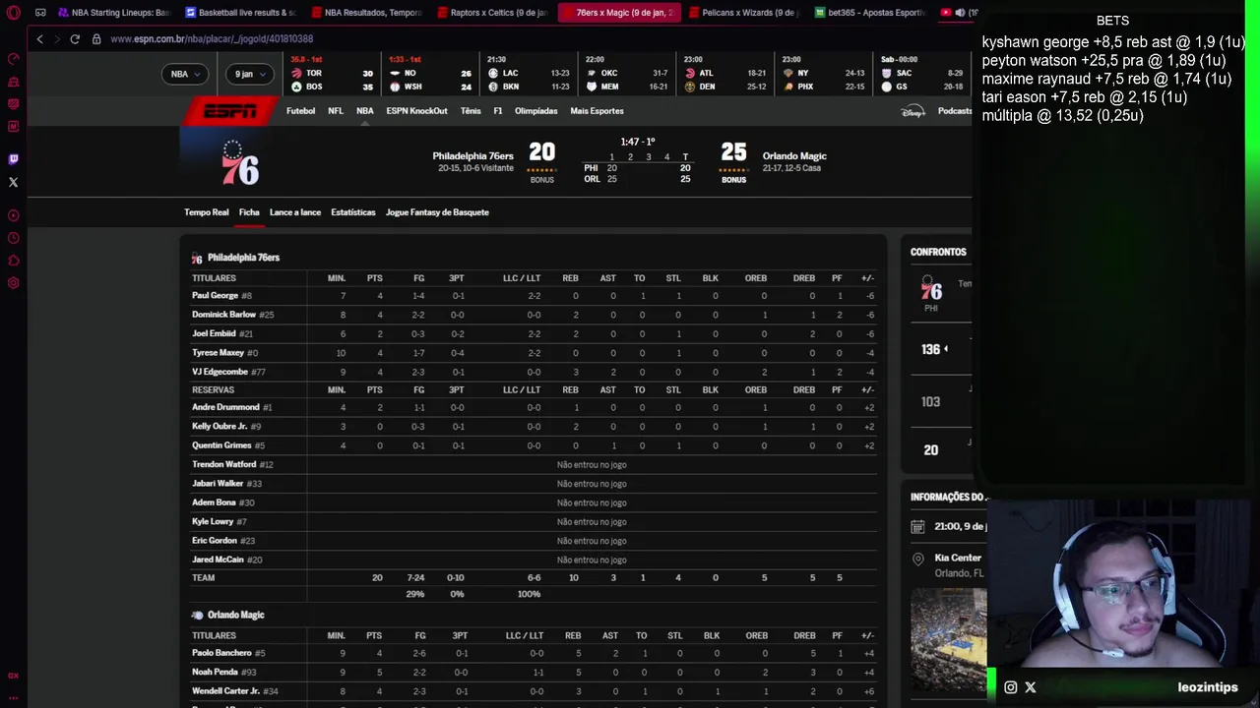The width and height of the screenshot is (1260, 708).
Task: Click the Orlando Magic team name in header
Action: click(794, 156)
